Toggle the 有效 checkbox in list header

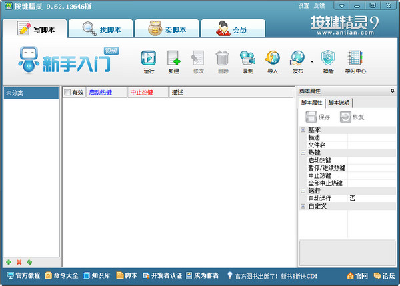tap(67, 93)
